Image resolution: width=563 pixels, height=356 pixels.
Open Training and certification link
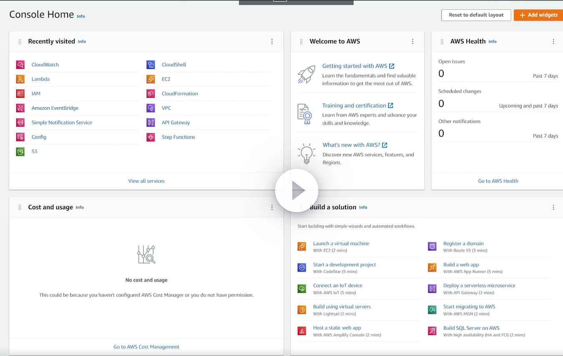(358, 105)
